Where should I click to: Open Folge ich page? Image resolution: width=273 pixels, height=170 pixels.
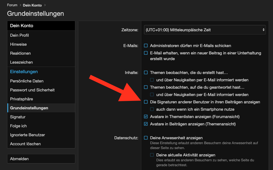click(41, 126)
